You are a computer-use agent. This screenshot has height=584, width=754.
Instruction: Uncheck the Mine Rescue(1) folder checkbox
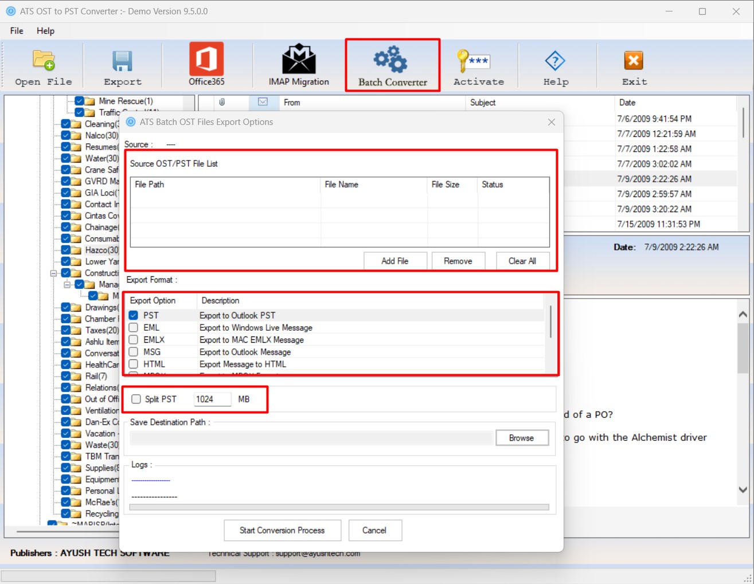(x=80, y=101)
